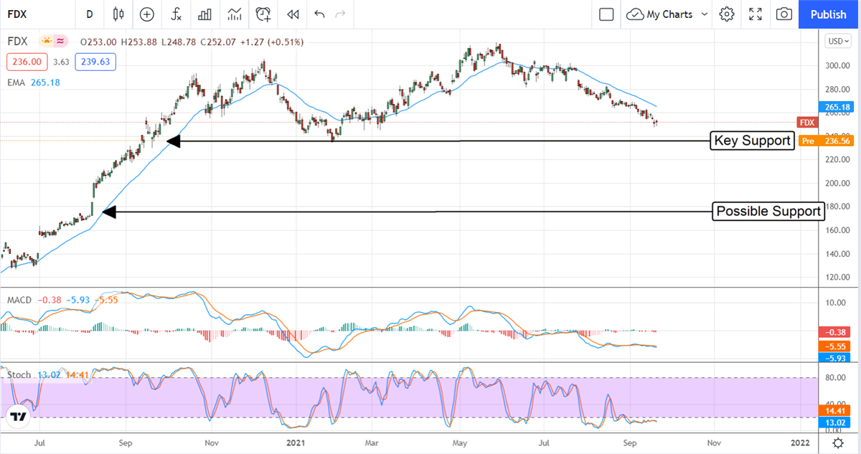
Task: Undo the last chart action
Action: [x=319, y=14]
